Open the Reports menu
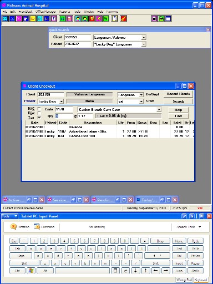 tap(64, 12)
